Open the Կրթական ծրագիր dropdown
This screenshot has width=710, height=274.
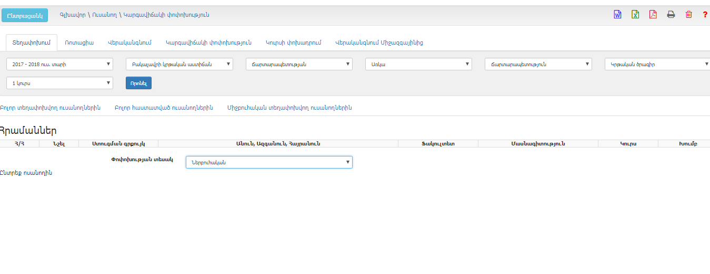(x=657, y=64)
